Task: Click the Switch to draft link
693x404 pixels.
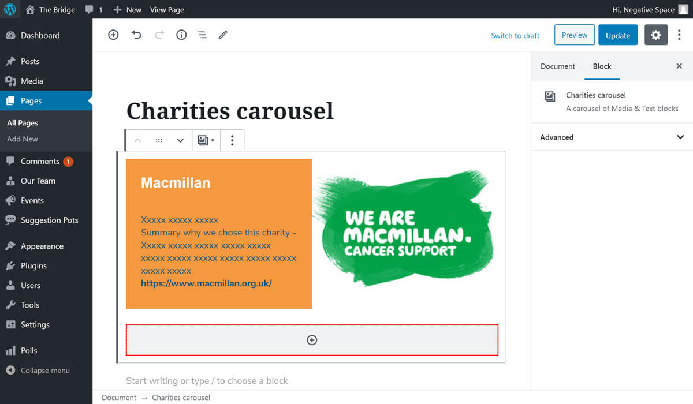Action: coord(515,36)
